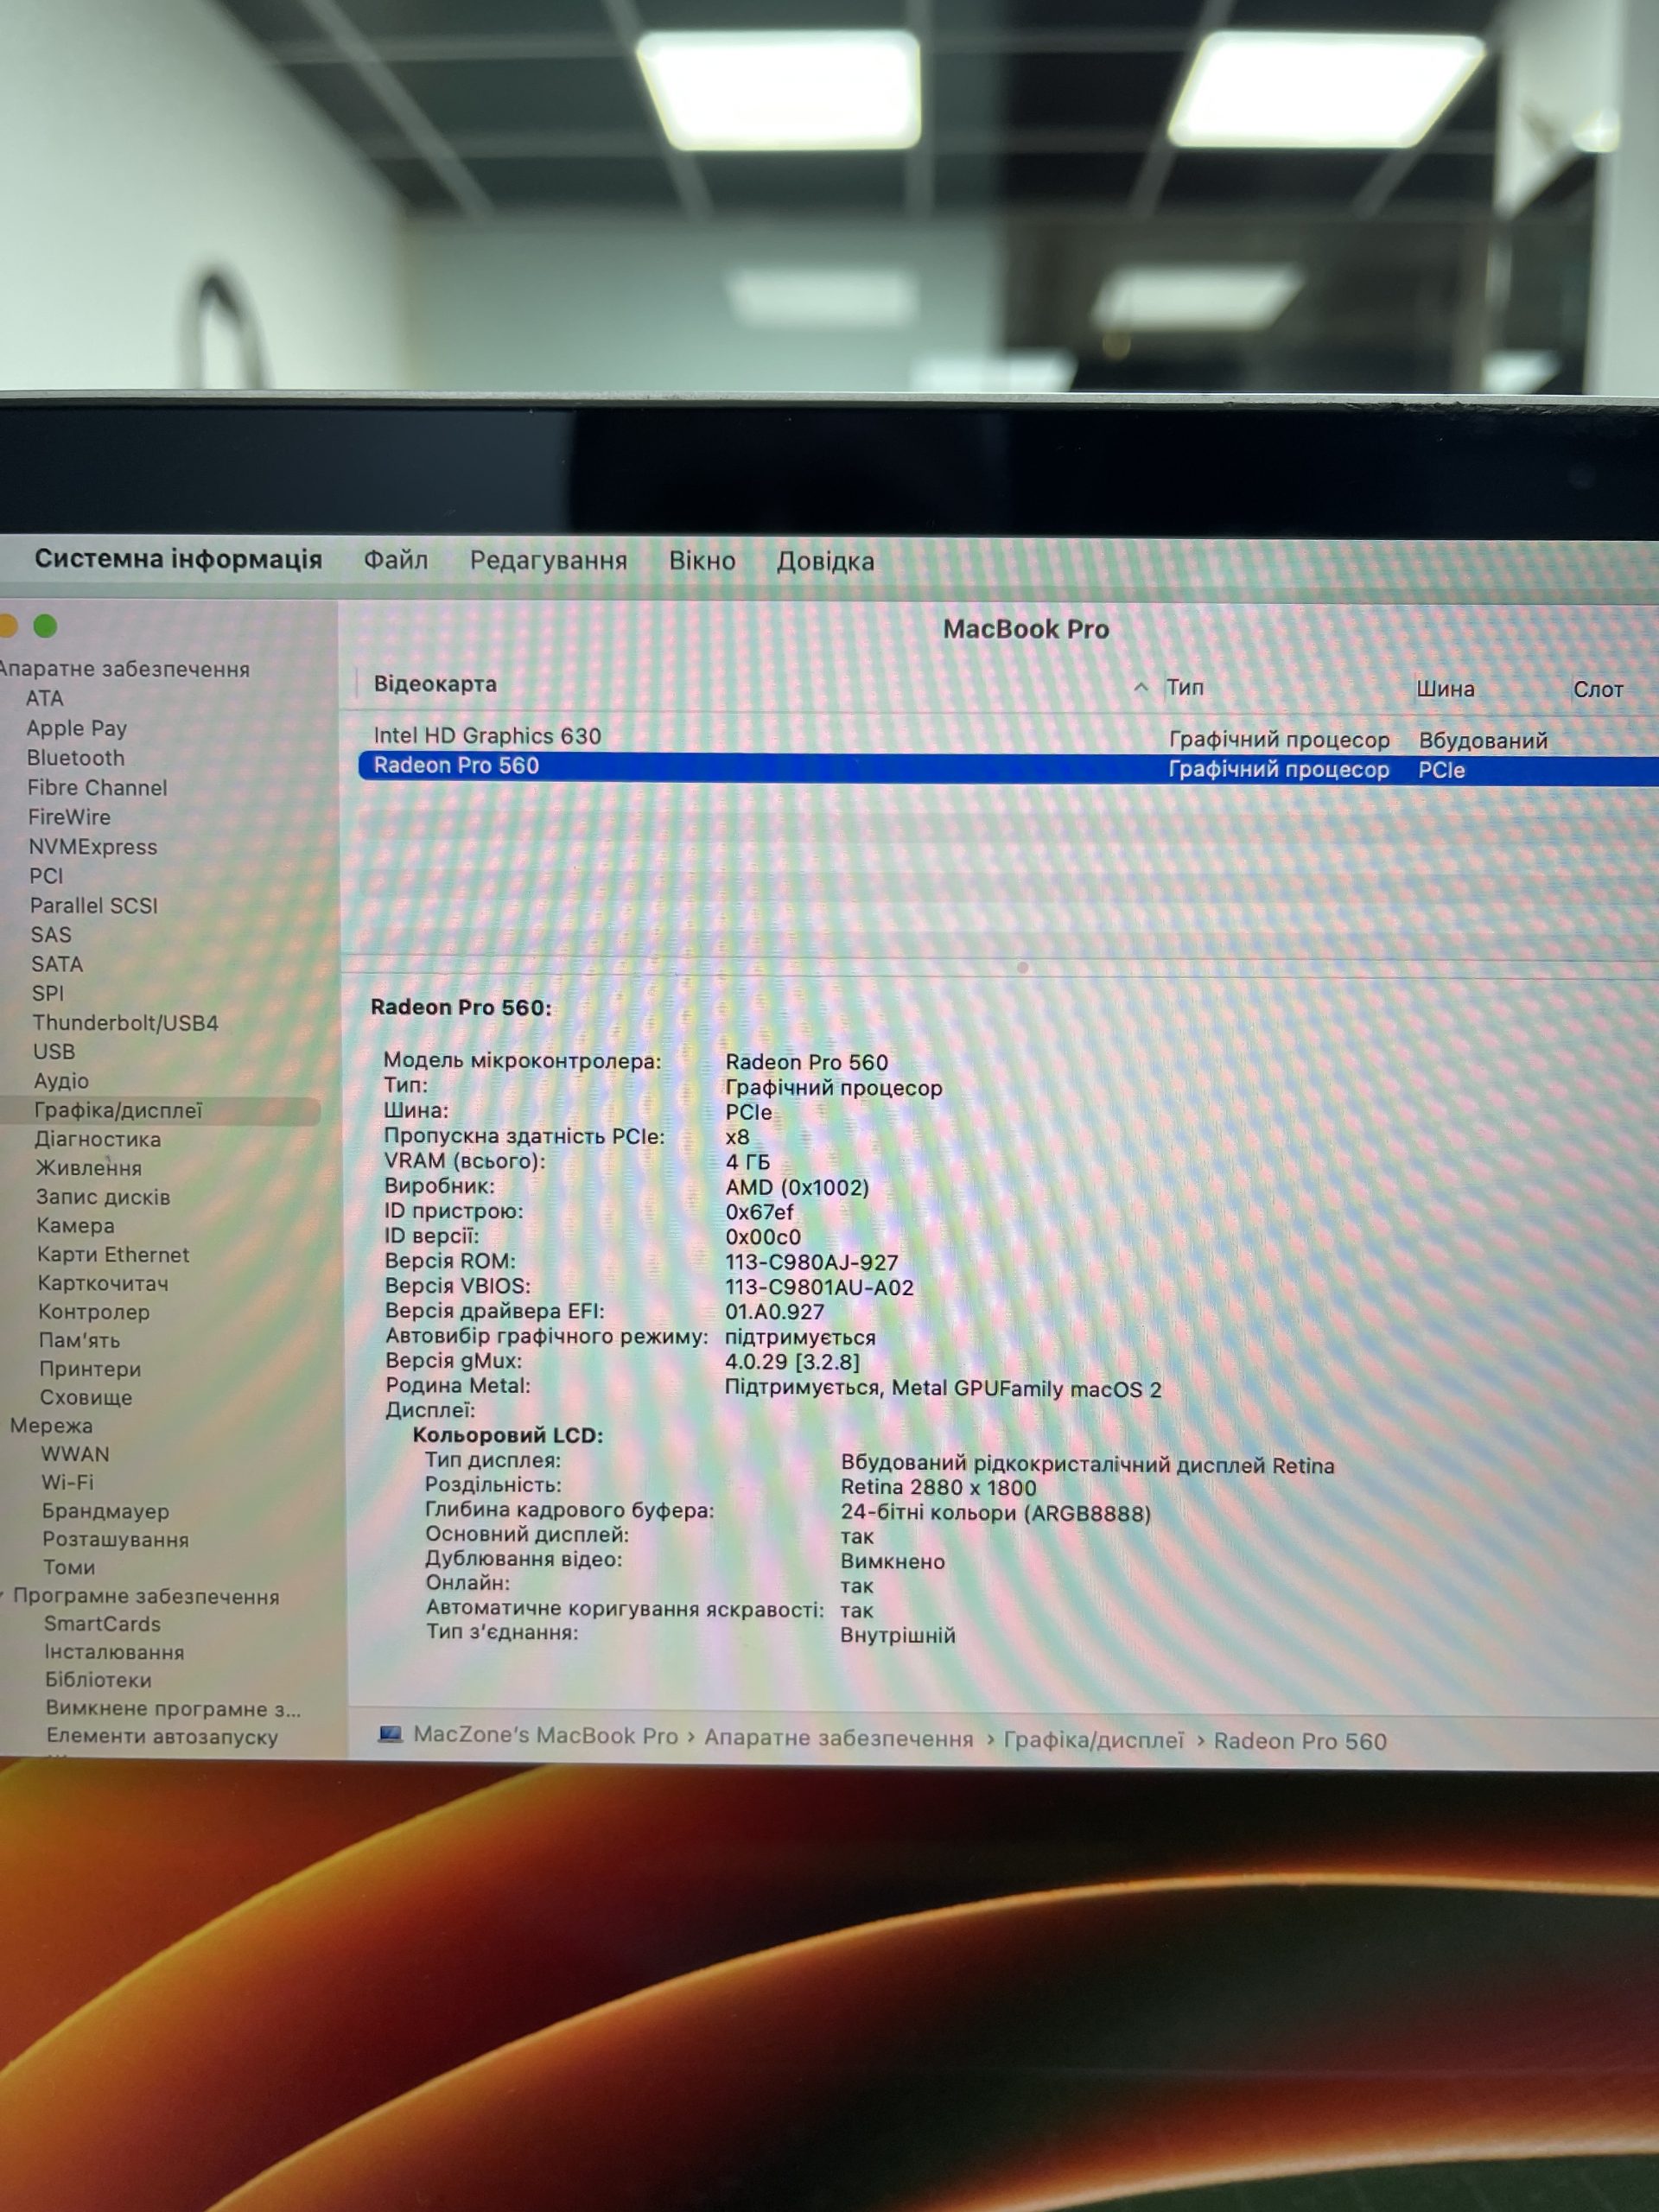This screenshot has width=1659, height=2212.
Task: Open the Файл menu
Action: [x=395, y=559]
